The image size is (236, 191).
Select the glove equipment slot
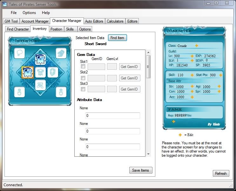[x=61, y=53]
